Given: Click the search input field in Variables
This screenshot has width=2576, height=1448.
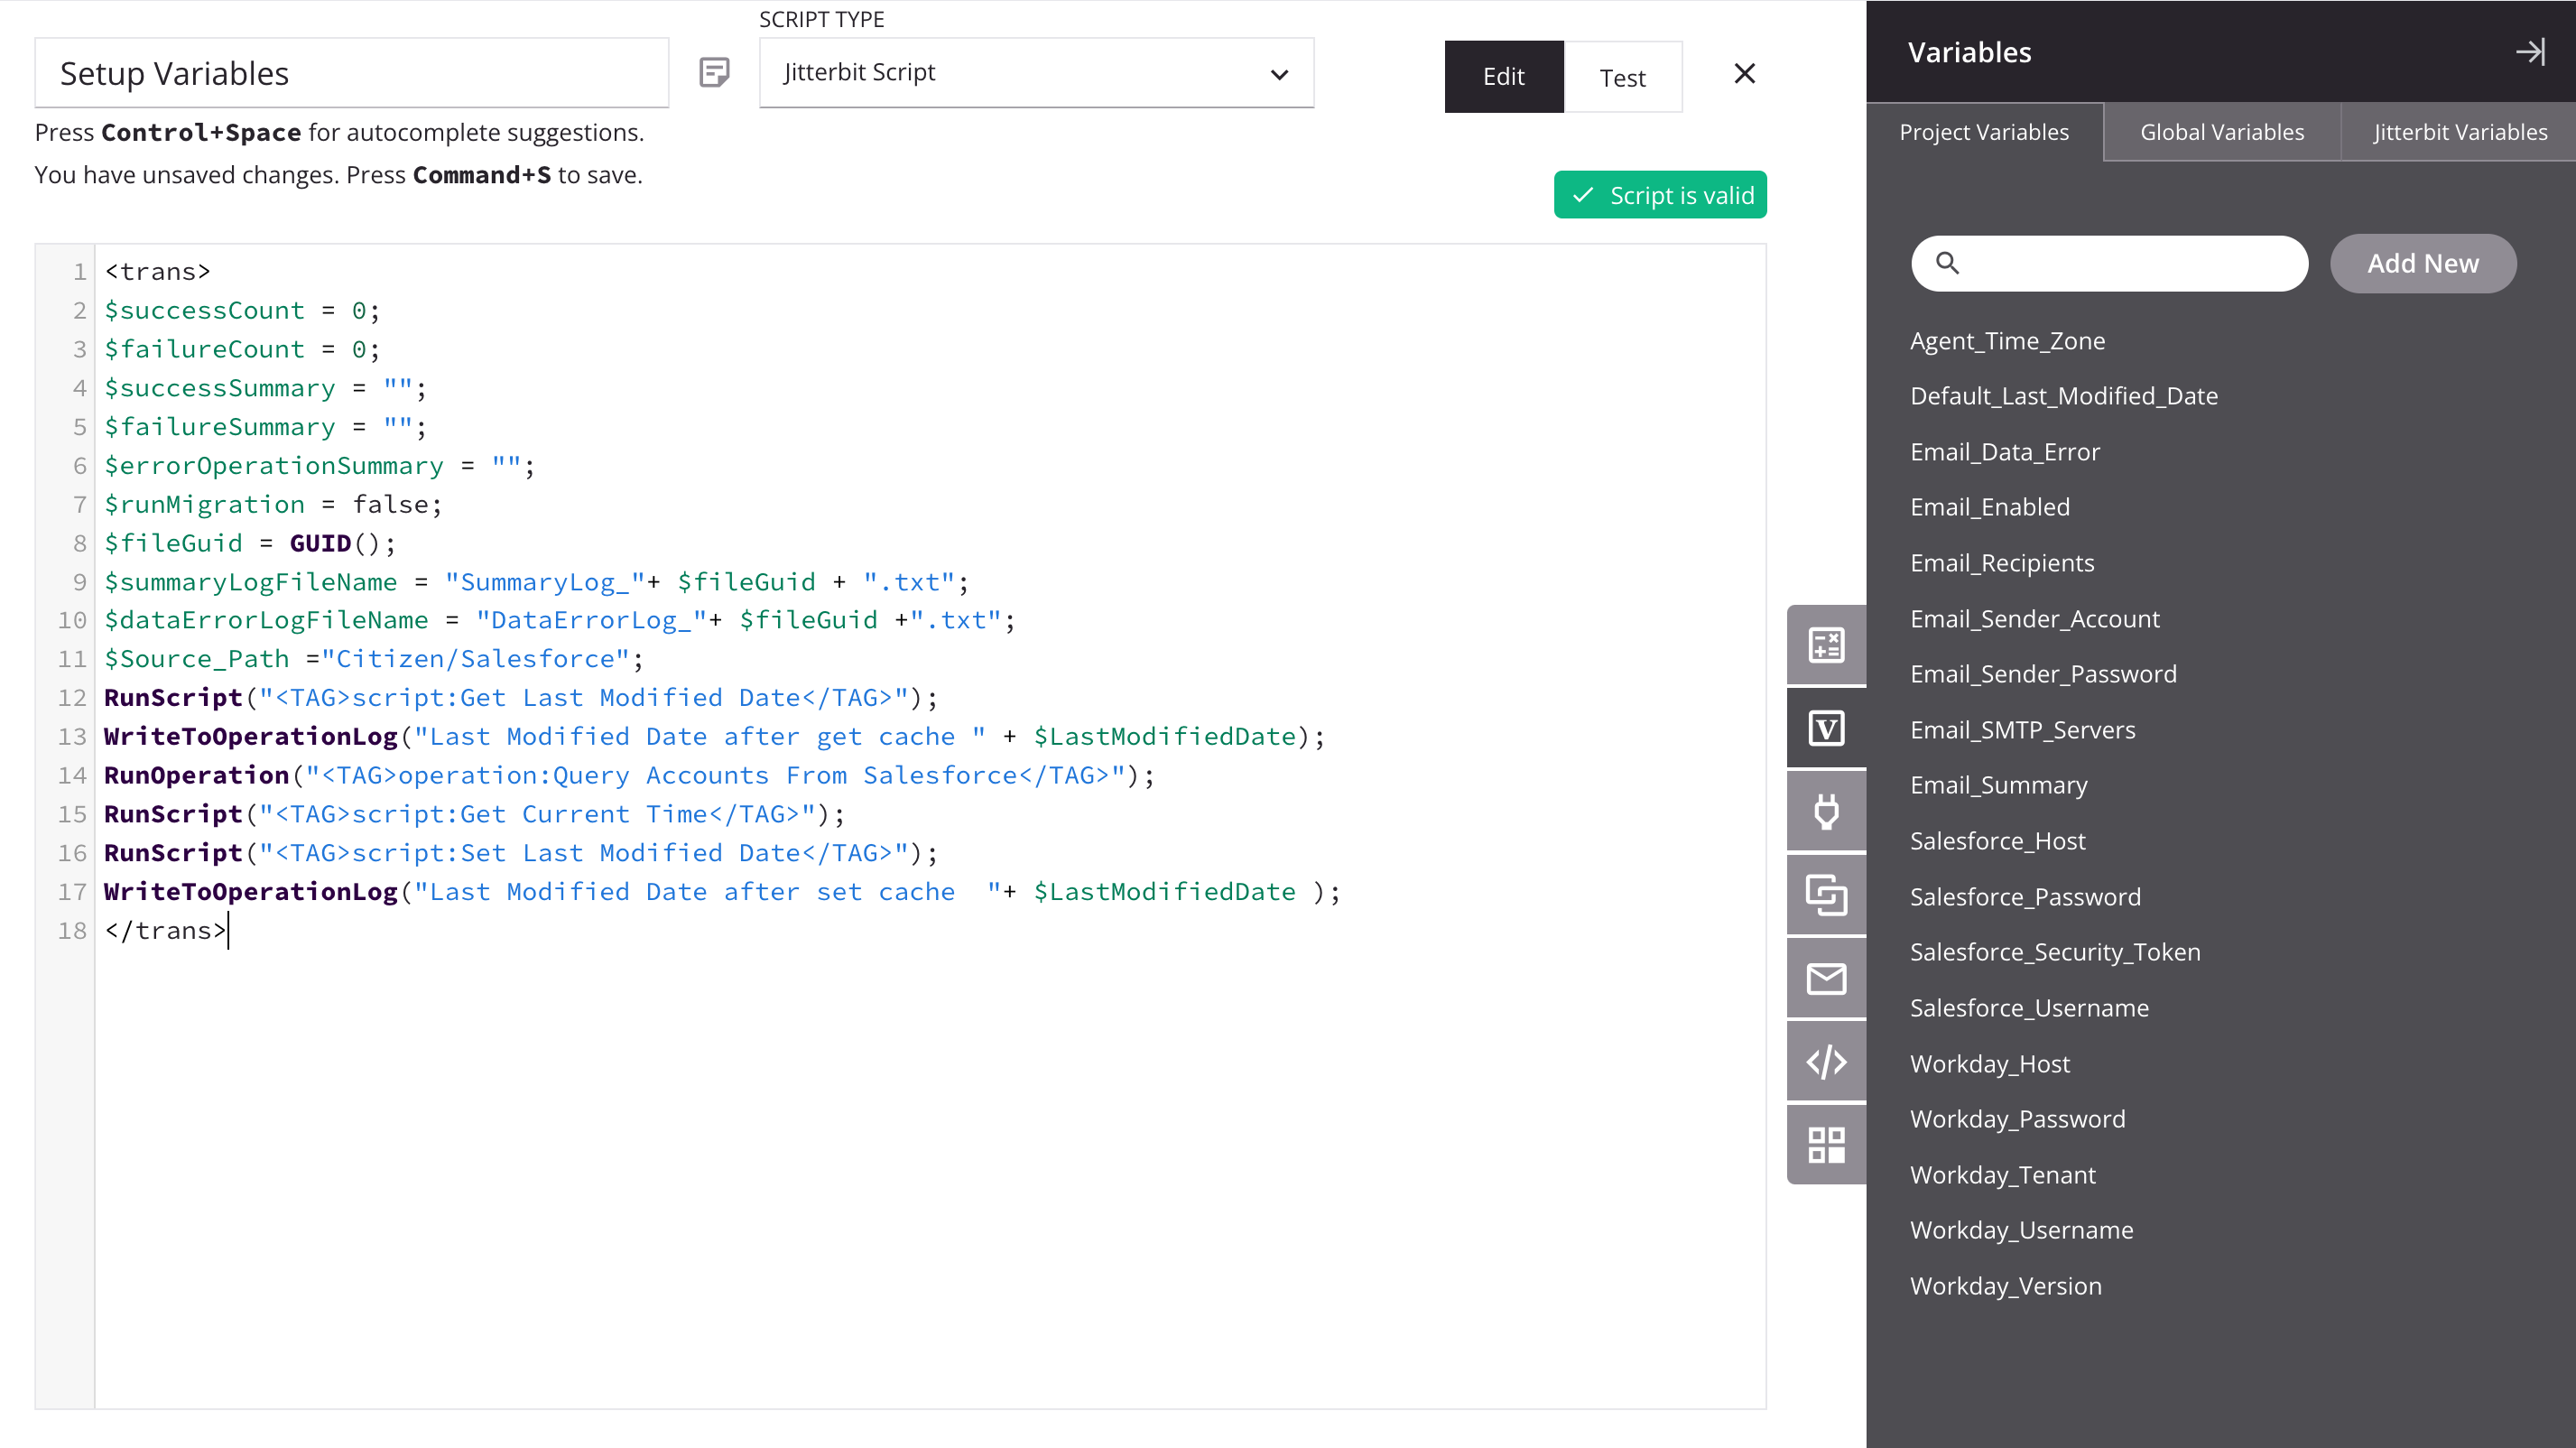Looking at the screenshot, I should [2109, 262].
